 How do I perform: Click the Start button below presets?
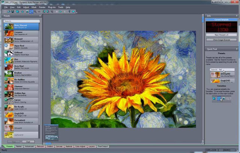click(x=28, y=142)
